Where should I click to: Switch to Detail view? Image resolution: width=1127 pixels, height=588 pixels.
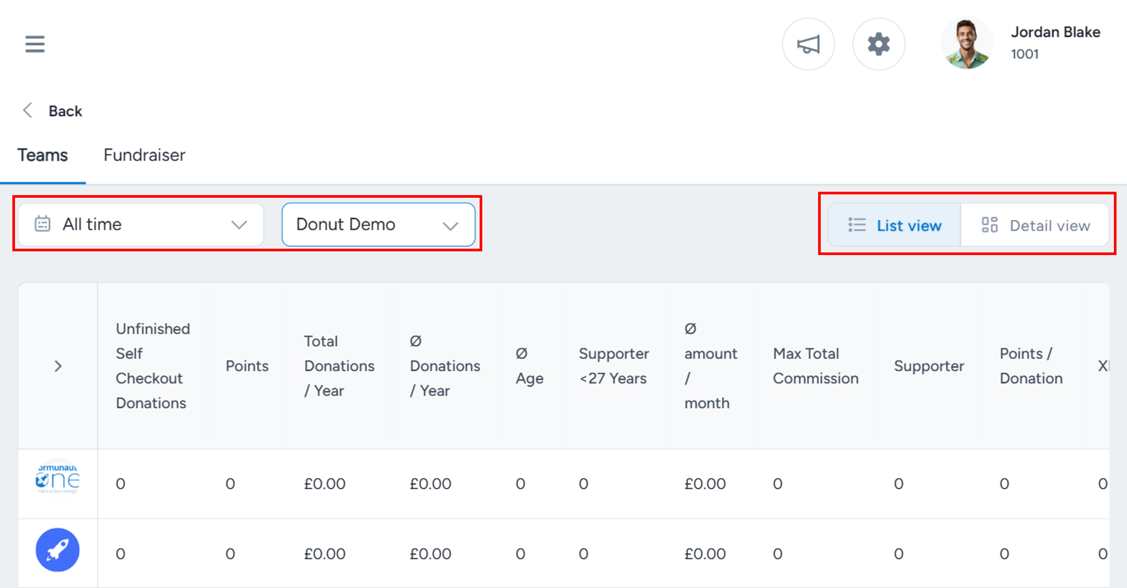(x=1035, y=225)
